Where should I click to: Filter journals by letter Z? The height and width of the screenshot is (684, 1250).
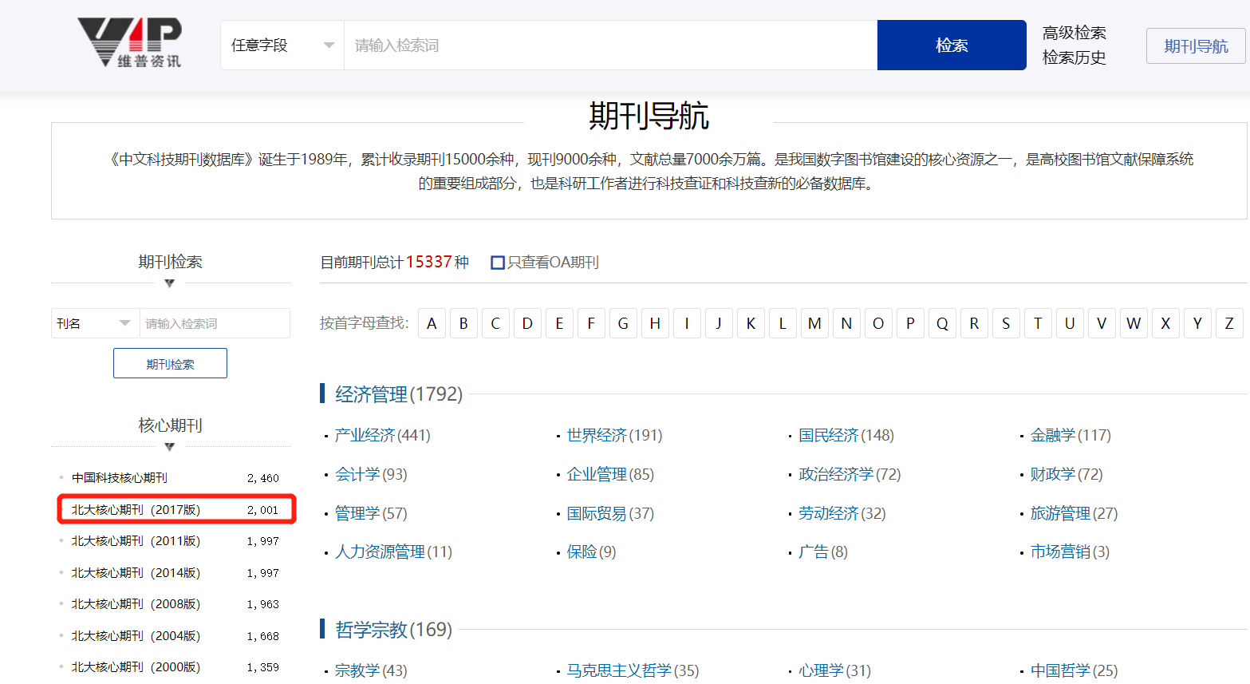click(1229, 323)
